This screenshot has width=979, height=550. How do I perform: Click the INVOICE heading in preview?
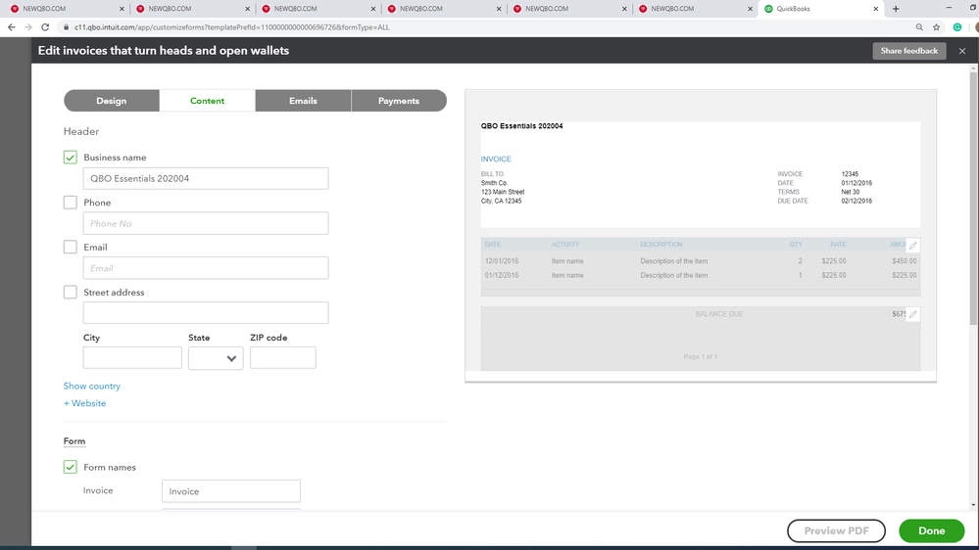(x=496, y=159)
